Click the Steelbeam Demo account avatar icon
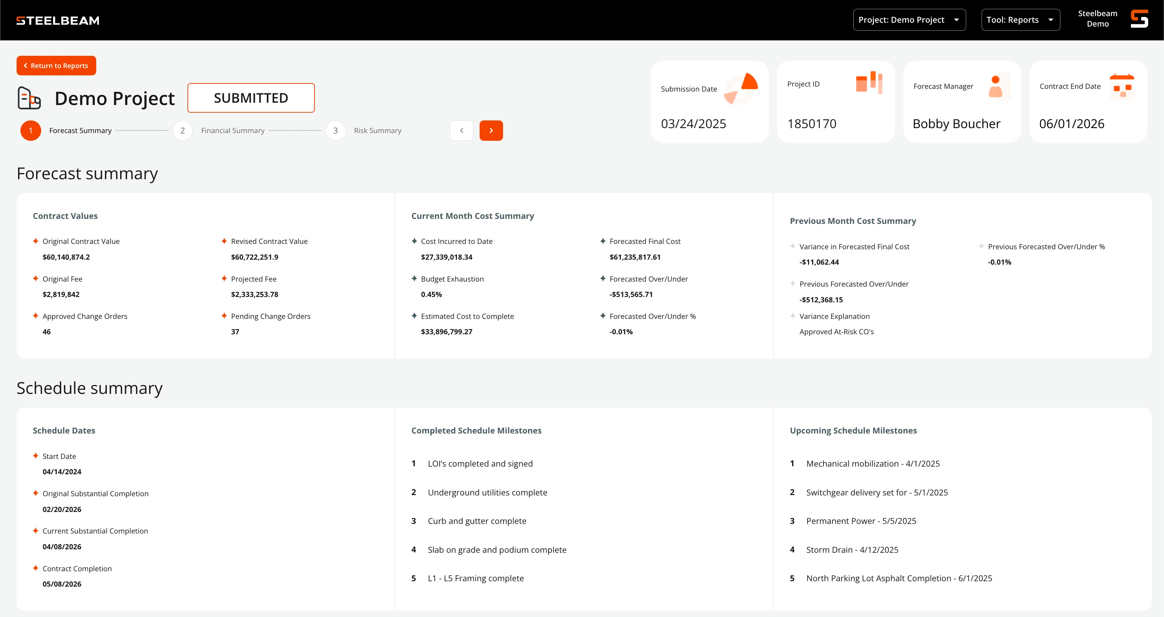 (x=1139, y=19)
